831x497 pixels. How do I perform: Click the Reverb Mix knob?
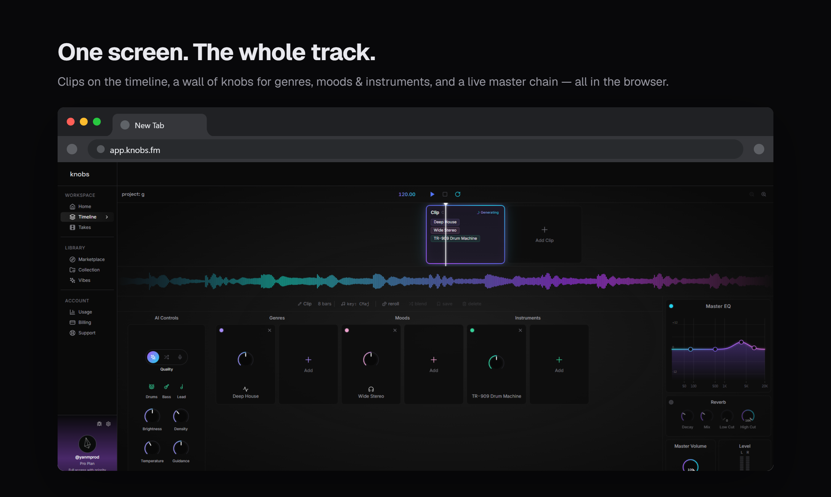click(x=707, y=416)
